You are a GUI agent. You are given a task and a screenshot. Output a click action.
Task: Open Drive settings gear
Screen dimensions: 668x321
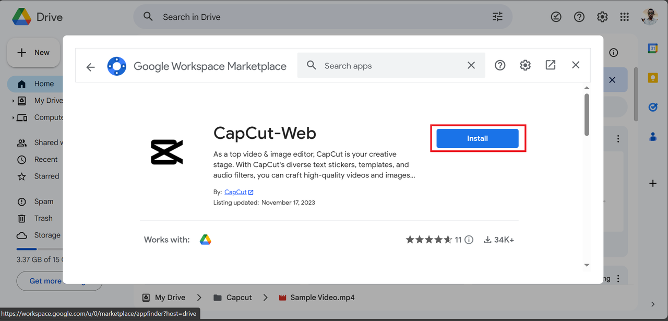point(602,17)
